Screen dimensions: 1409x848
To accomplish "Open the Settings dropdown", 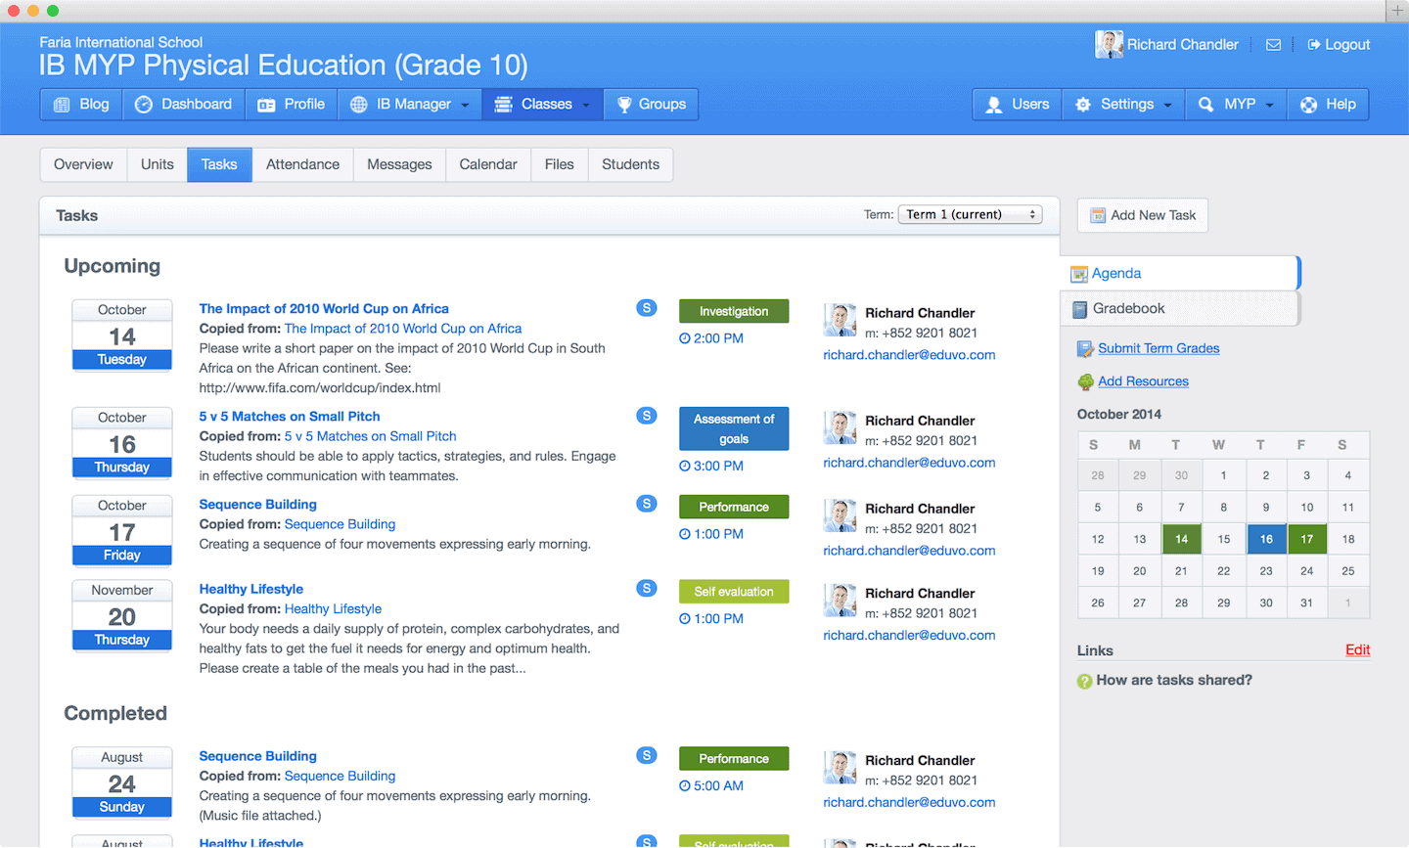I will click(1123, 105).
